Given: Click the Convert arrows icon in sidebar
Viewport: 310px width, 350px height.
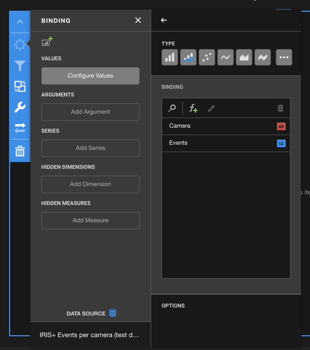Looking at the screenshot, I should [20, 128].
